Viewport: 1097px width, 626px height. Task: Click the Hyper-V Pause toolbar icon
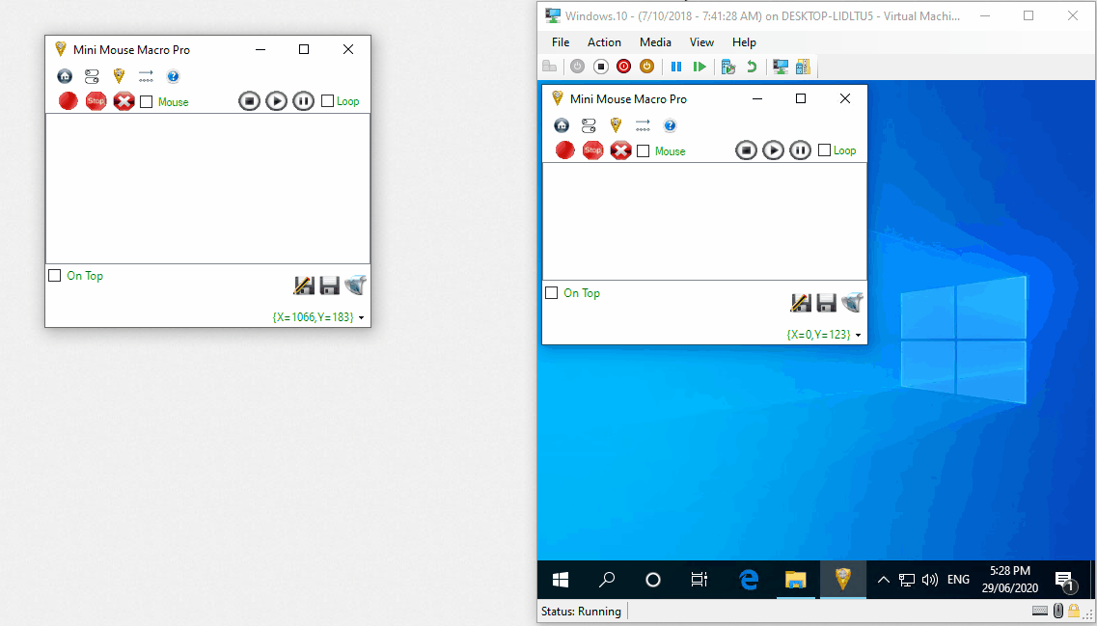pyautogui.click(x=676, y=67)
